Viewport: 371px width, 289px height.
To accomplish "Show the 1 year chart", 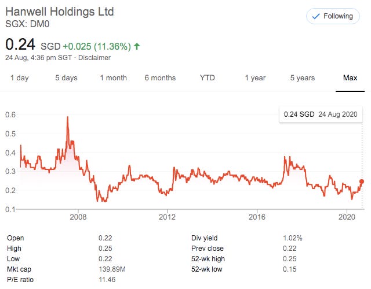I will pyautogui.click(x=255, y=78).
